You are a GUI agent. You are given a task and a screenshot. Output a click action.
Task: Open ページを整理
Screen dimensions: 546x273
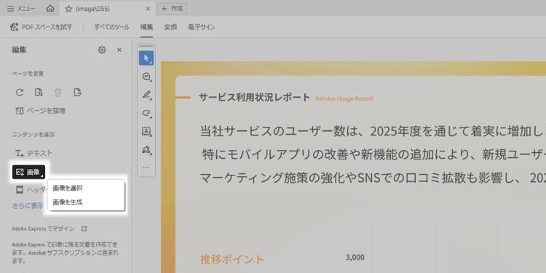[40, 111]
